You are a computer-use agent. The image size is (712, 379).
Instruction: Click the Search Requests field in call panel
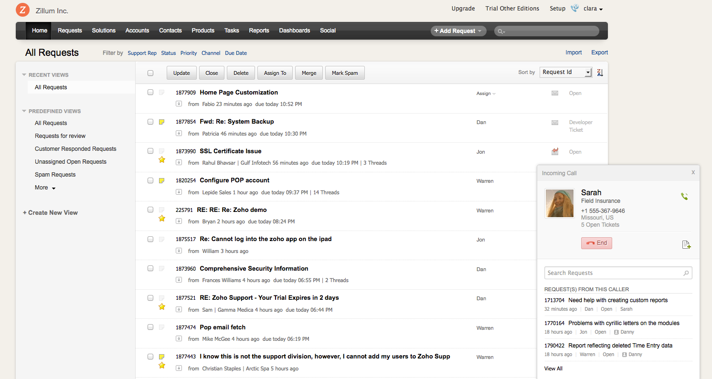(614, 273)
